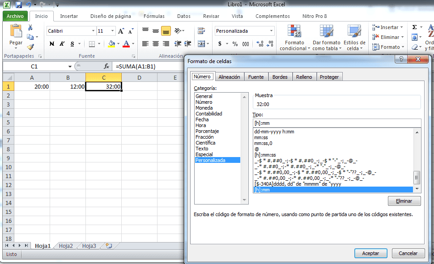Viewport: 434px width, 264px height.
Task: Click the Fill color bucket icon
Action: 111,44
